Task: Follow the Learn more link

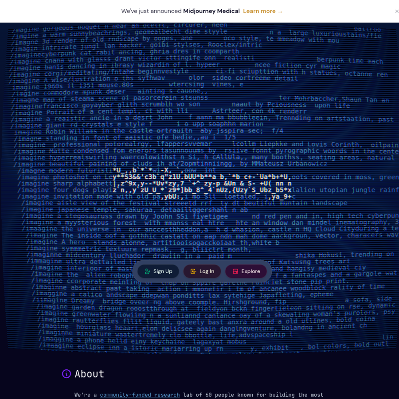Action: pos(262,11)
